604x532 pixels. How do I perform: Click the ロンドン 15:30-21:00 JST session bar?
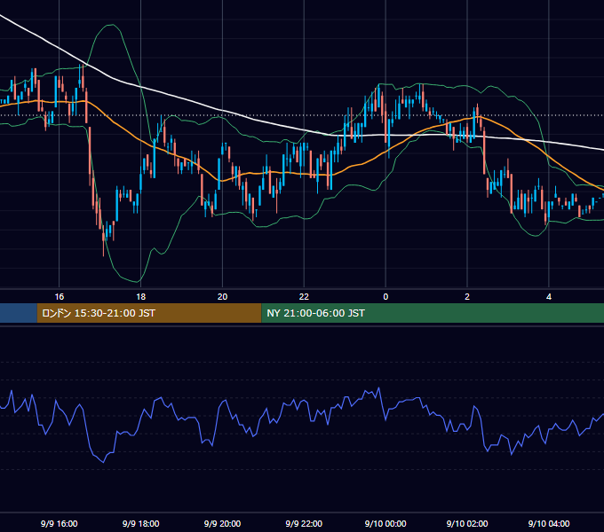149,313
